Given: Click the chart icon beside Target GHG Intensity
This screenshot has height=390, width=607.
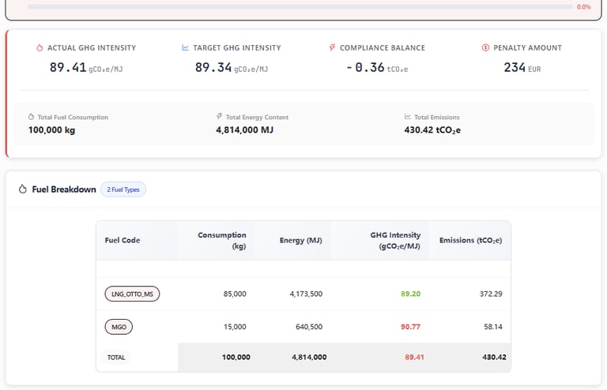Looking at the screenshot, I should [x=186, y=48].
